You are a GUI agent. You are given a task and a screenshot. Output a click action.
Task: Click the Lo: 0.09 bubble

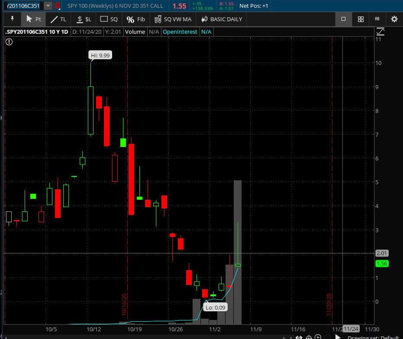click(x=216, y=307)
